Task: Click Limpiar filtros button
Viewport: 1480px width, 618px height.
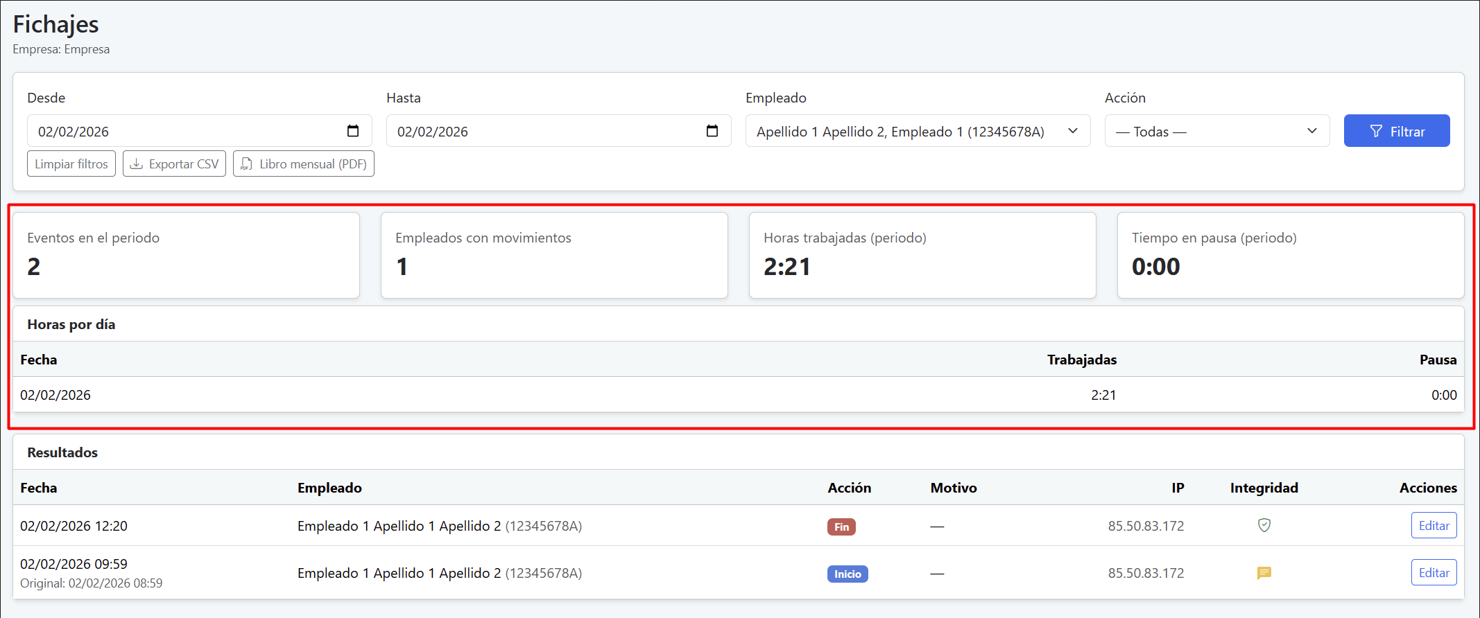Action: (x=71, y=164)
